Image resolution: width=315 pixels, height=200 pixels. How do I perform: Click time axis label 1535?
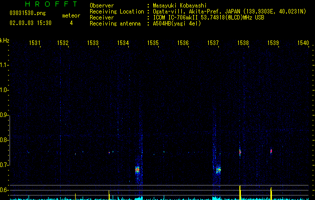pos(153,42)
